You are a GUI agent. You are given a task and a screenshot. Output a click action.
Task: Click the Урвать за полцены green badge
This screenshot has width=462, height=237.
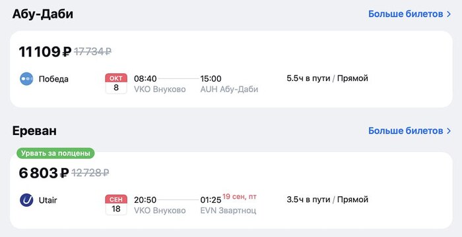pyautogui.click(x=55, y=153)
